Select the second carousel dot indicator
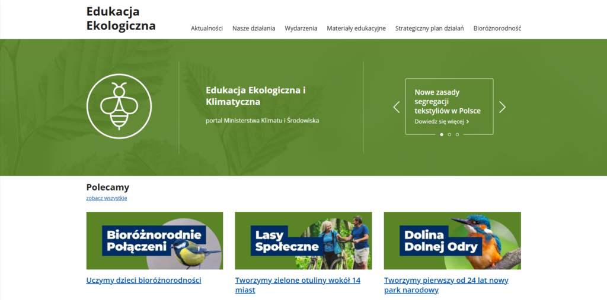The height and width of the screenshot is (300, 607). coord(449,135)
